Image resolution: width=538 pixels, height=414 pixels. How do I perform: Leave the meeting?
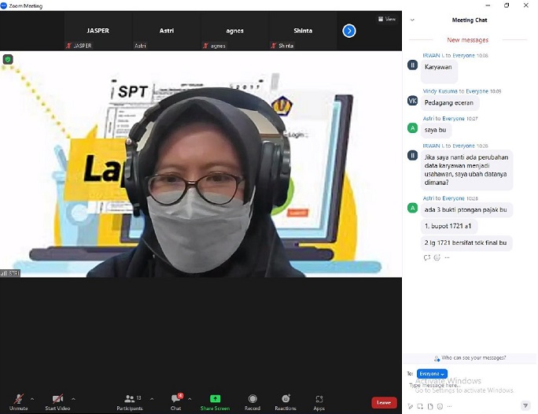pyautogui.click(x=384, y=402)
